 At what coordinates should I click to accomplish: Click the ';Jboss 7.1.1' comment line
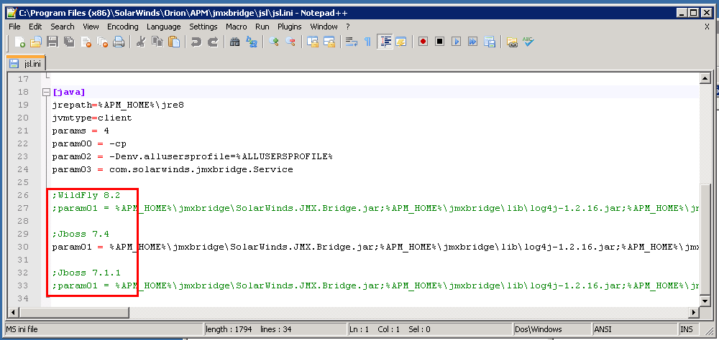pos(86,273)
